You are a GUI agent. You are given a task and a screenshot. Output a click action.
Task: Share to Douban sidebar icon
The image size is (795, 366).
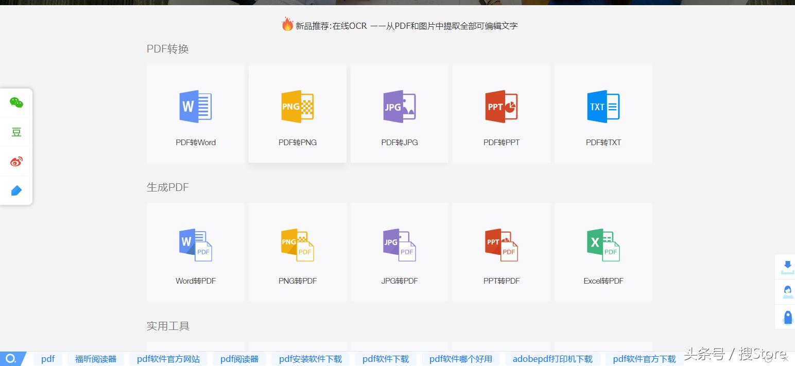click(16, 132)
